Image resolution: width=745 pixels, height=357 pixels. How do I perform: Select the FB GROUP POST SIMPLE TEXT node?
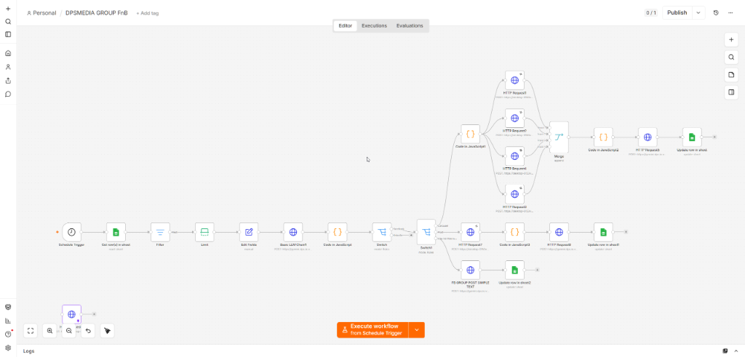point(471,270)
